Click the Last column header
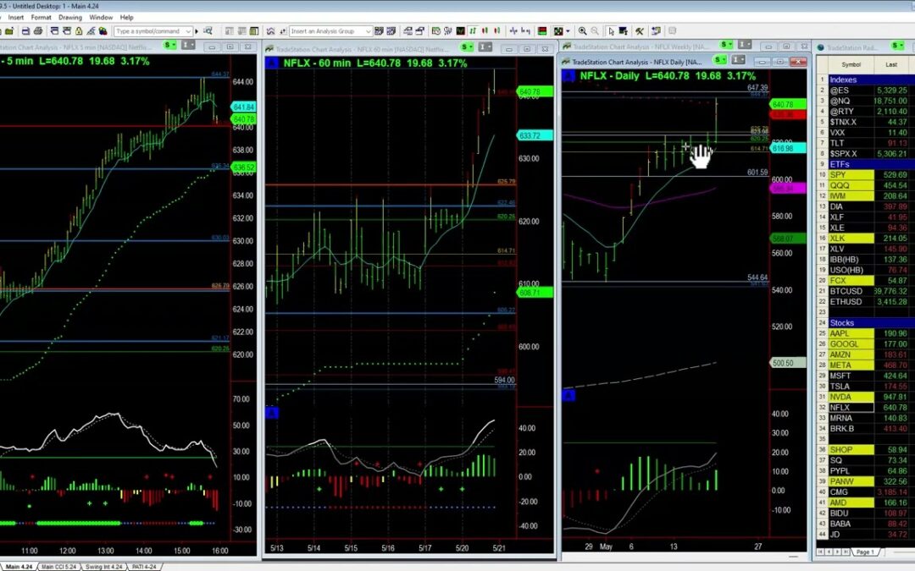Screen dimensions: 915x571 coord(891,64)
